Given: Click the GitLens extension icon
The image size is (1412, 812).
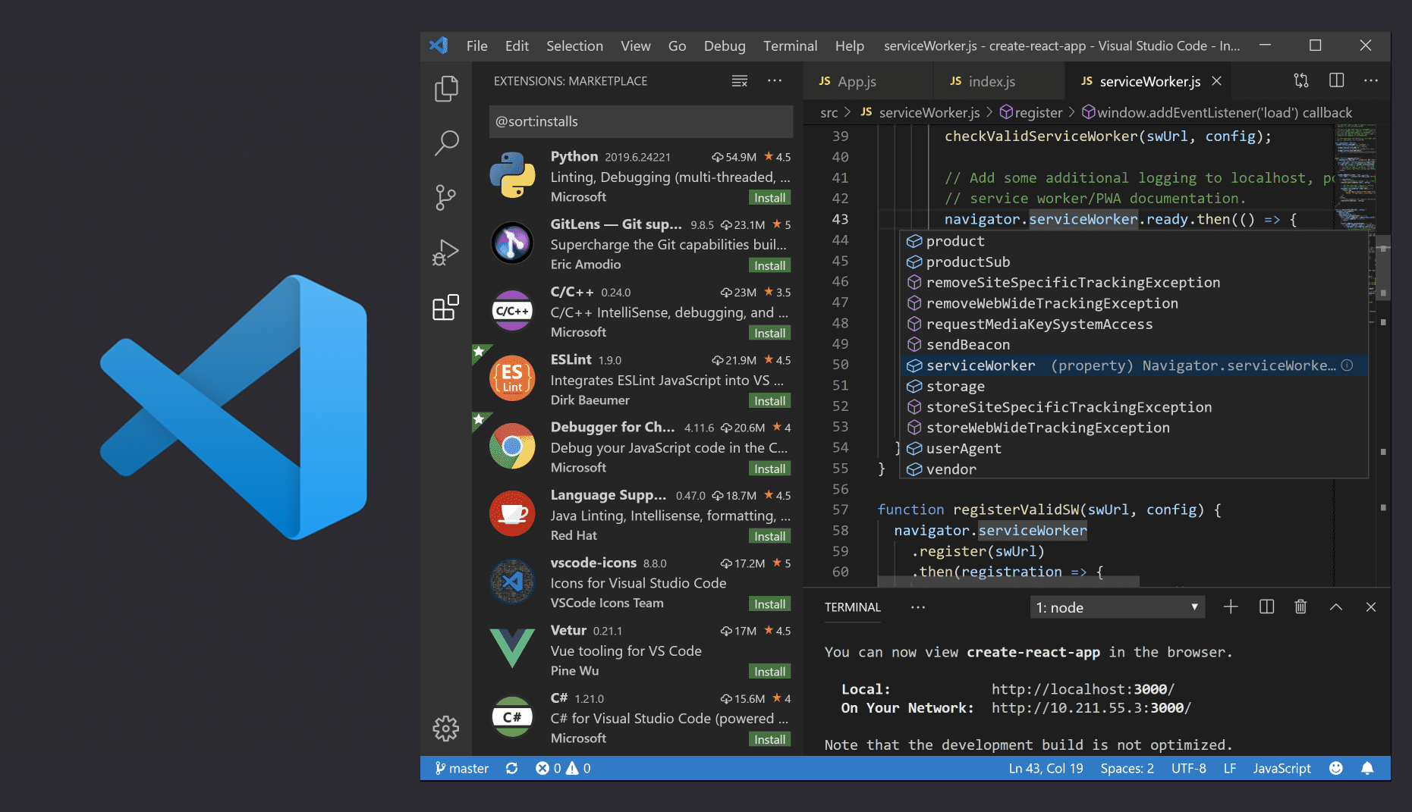Looking at the screenshot, I should (512, 243).
